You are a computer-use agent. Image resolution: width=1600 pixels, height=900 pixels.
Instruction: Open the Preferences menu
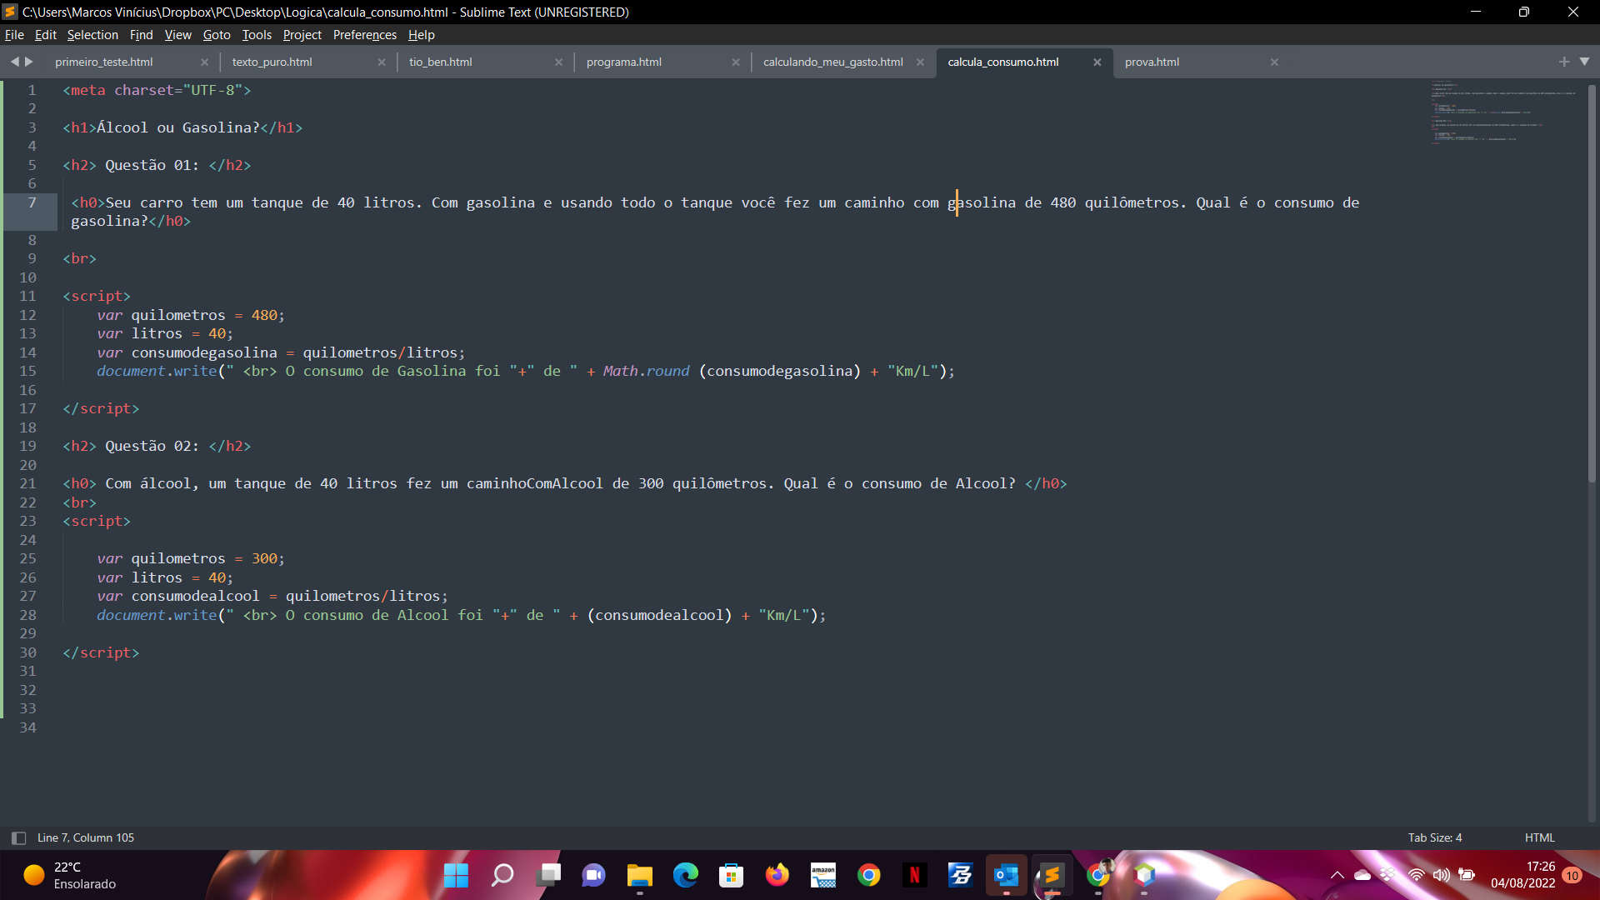click(364, 35)
